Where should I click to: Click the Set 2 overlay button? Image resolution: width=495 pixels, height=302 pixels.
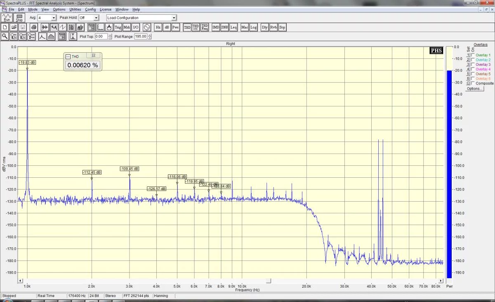pyautogui.click(x=468, y=60)
